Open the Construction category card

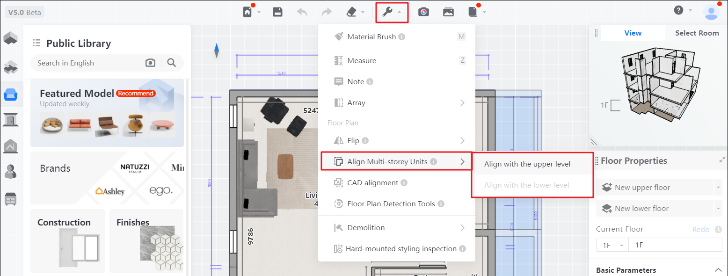67,241
